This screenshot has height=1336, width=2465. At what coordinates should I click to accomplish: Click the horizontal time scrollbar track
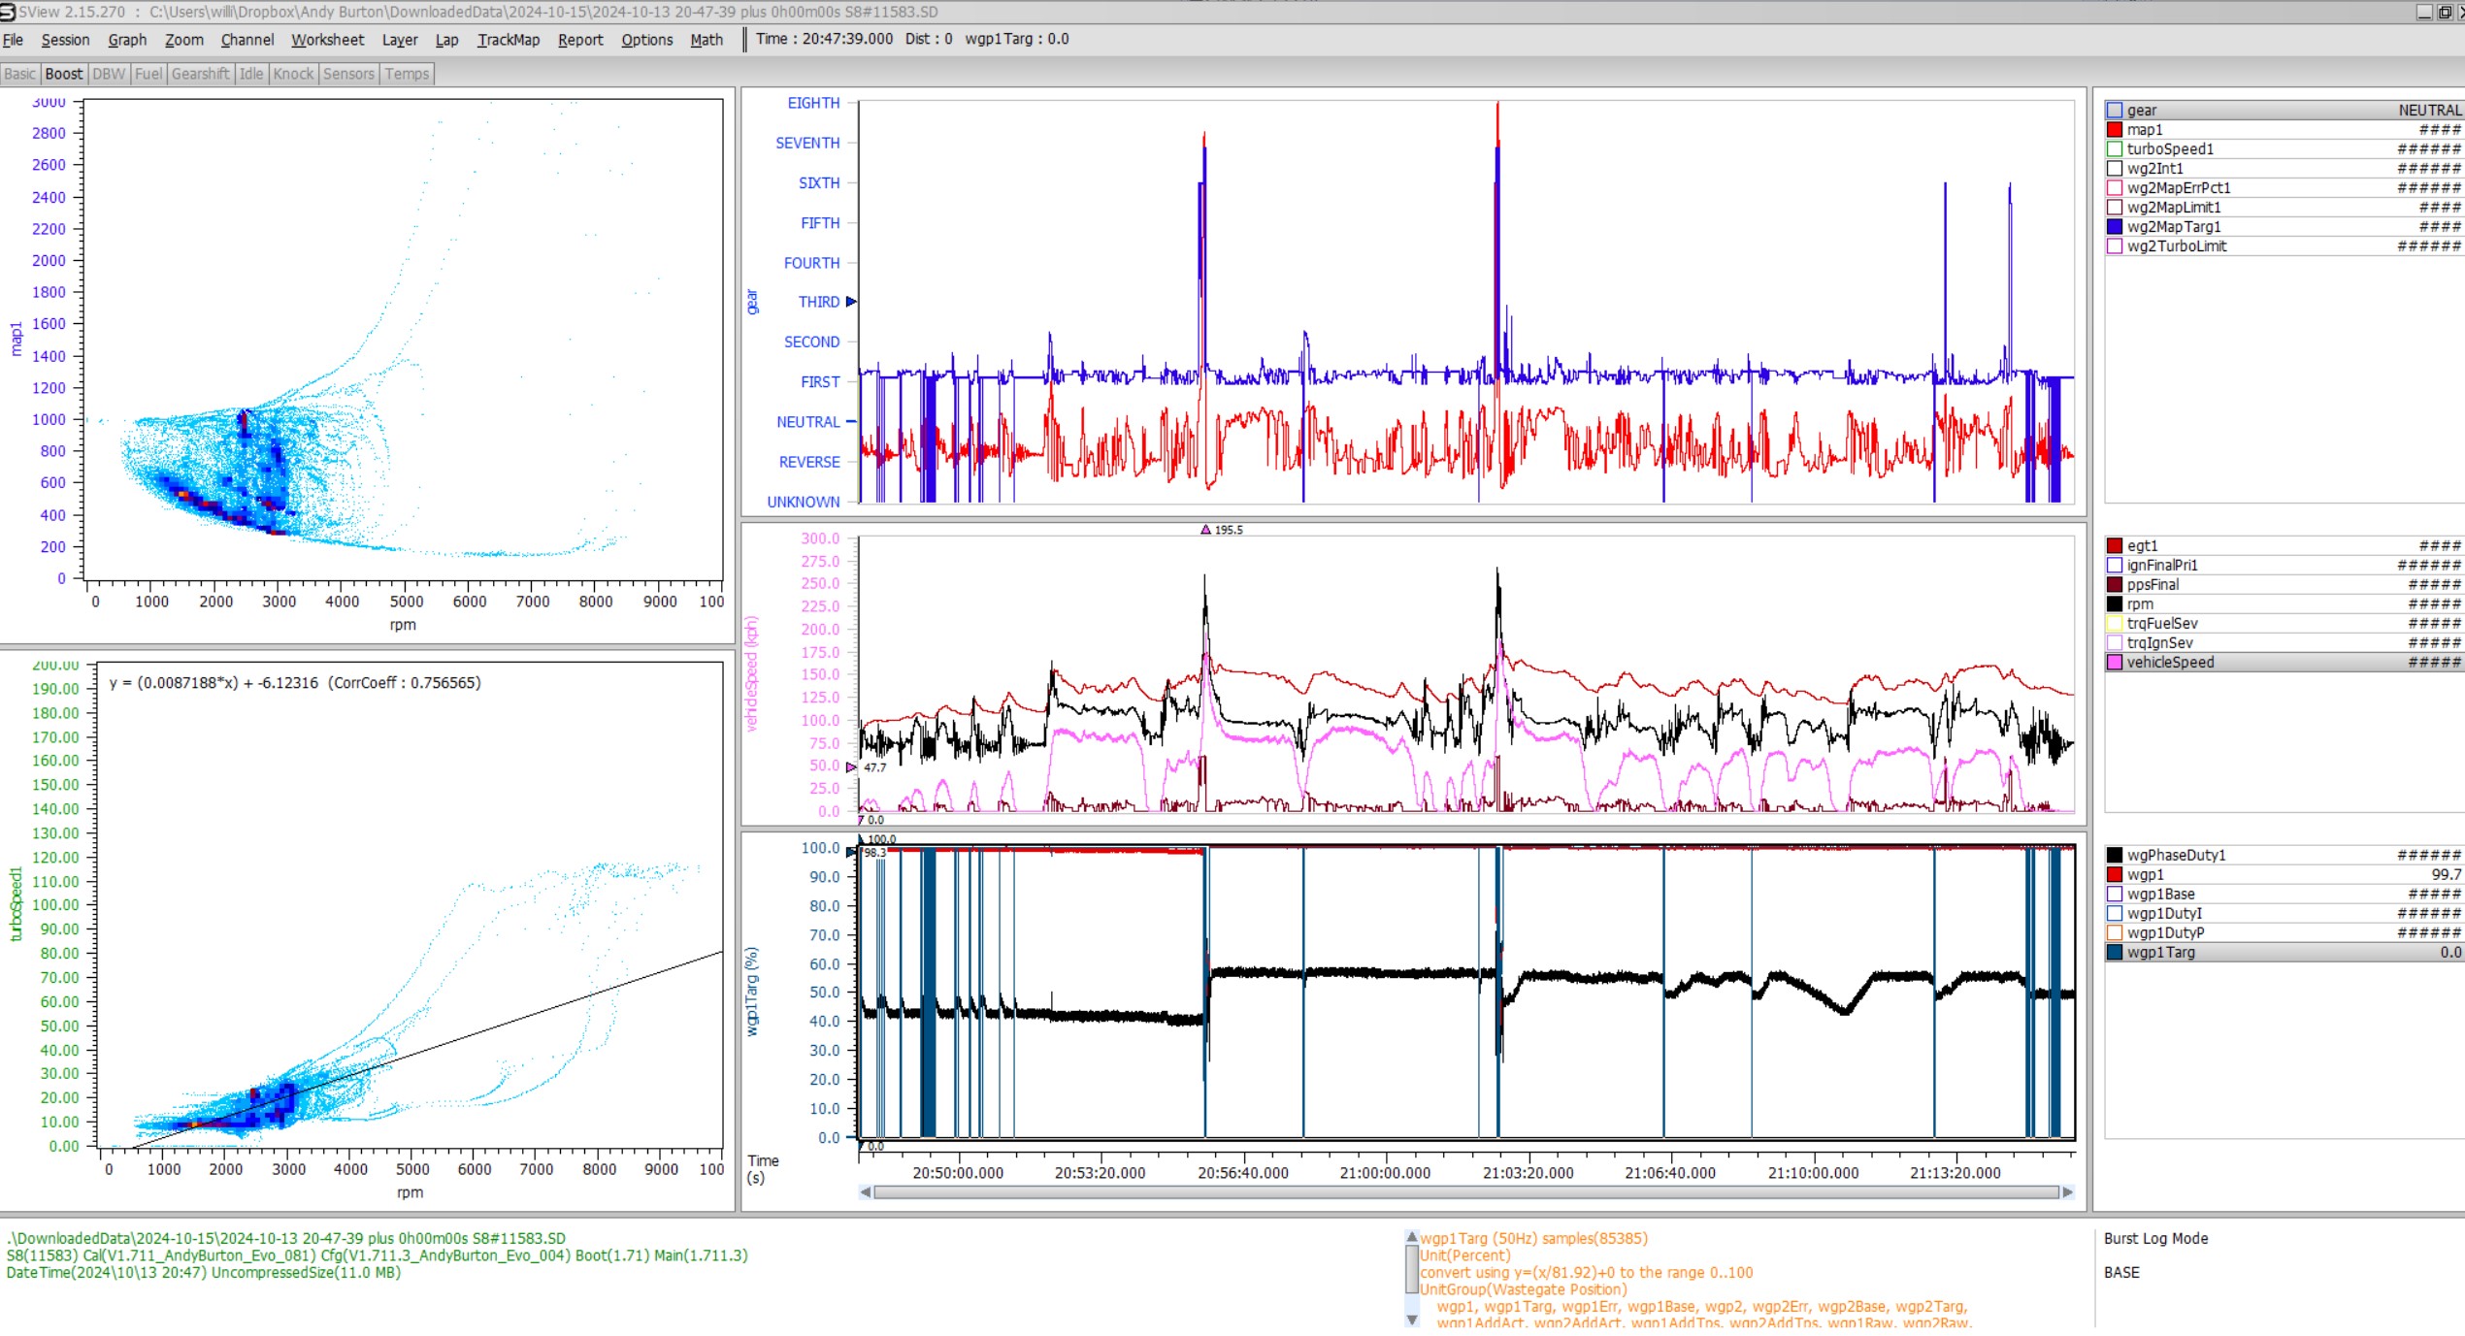coord(1465,1192)
